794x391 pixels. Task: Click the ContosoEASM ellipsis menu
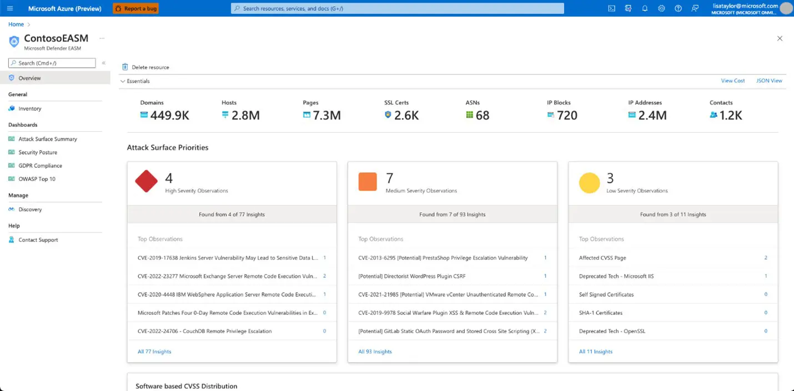pyautogui.click(x=102, y=38)
